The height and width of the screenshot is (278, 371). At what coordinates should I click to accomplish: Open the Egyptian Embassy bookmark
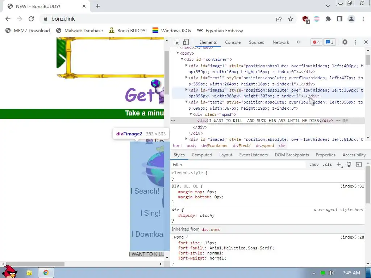pos(220,31)
